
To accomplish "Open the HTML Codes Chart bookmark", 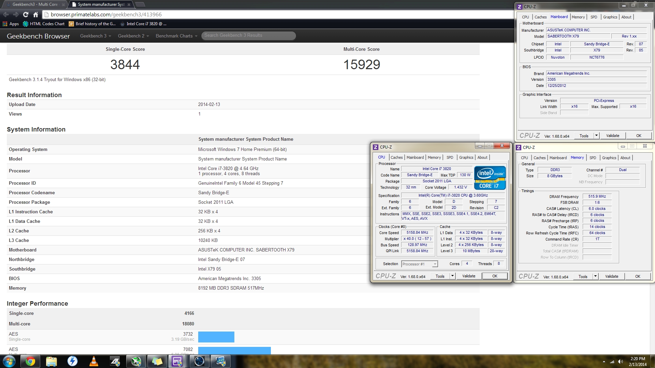I will point(44,24).
